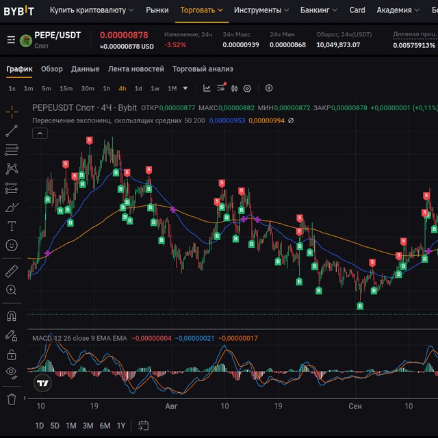The height and width of the screenshot is (438, 438).
Task: Open Инструменты dropdown menu
Action: (261, 10)
